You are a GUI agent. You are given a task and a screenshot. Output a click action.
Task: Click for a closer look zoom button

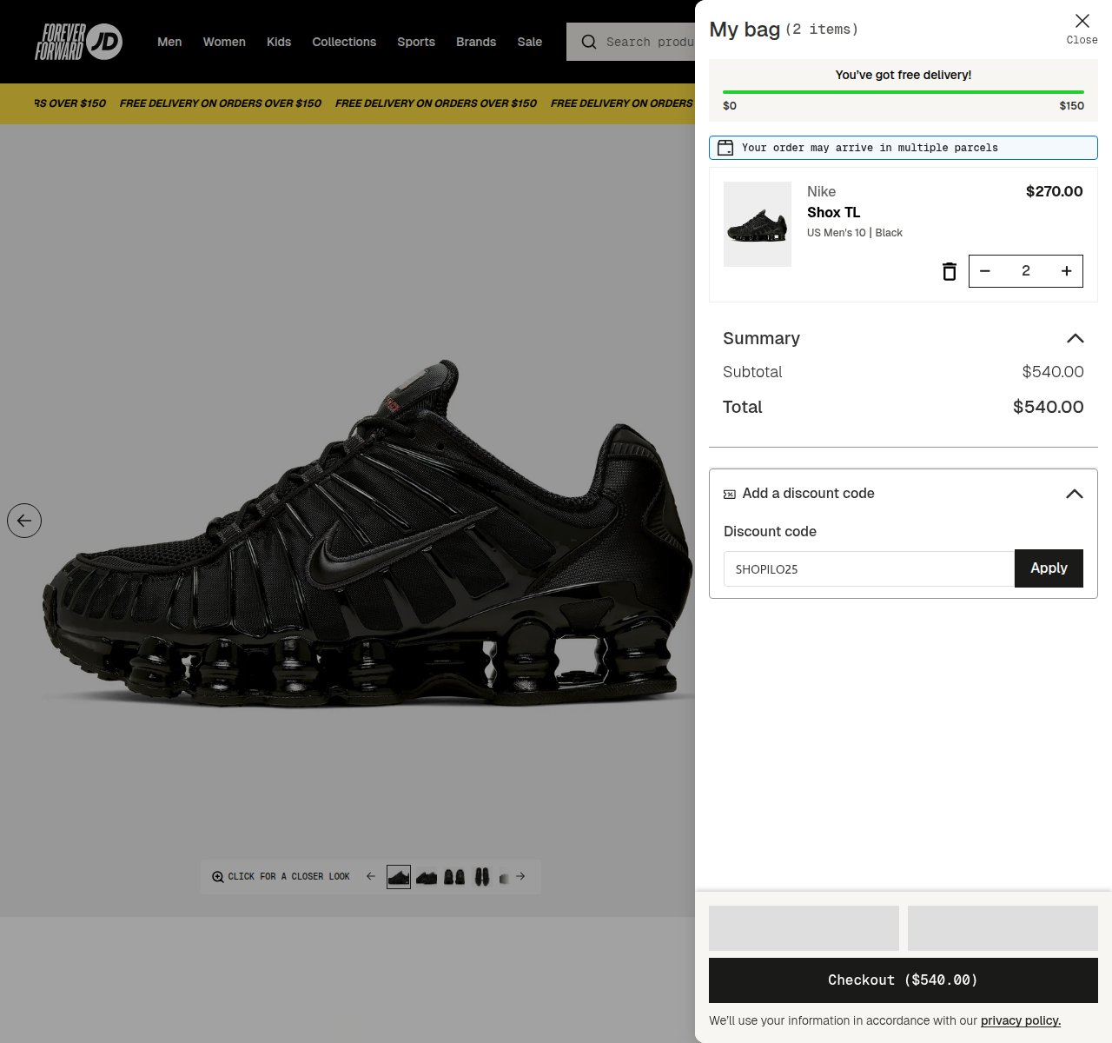281,877
